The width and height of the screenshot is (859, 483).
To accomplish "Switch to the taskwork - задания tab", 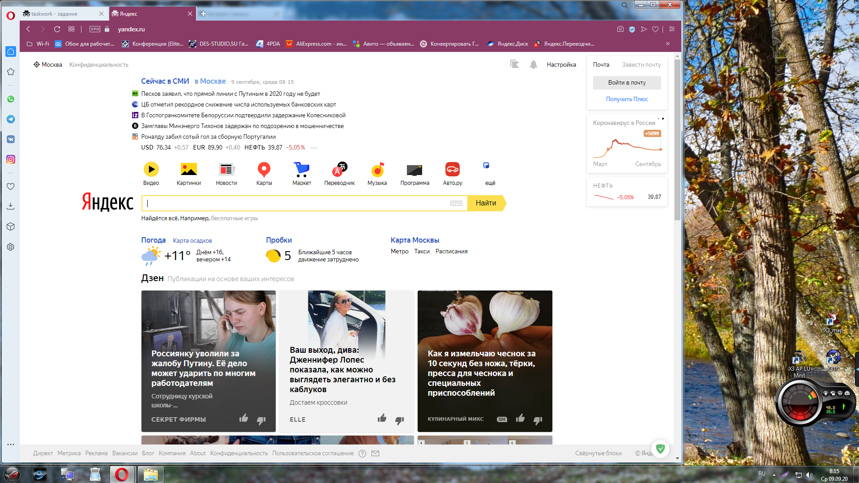I will tap(63, 14).
